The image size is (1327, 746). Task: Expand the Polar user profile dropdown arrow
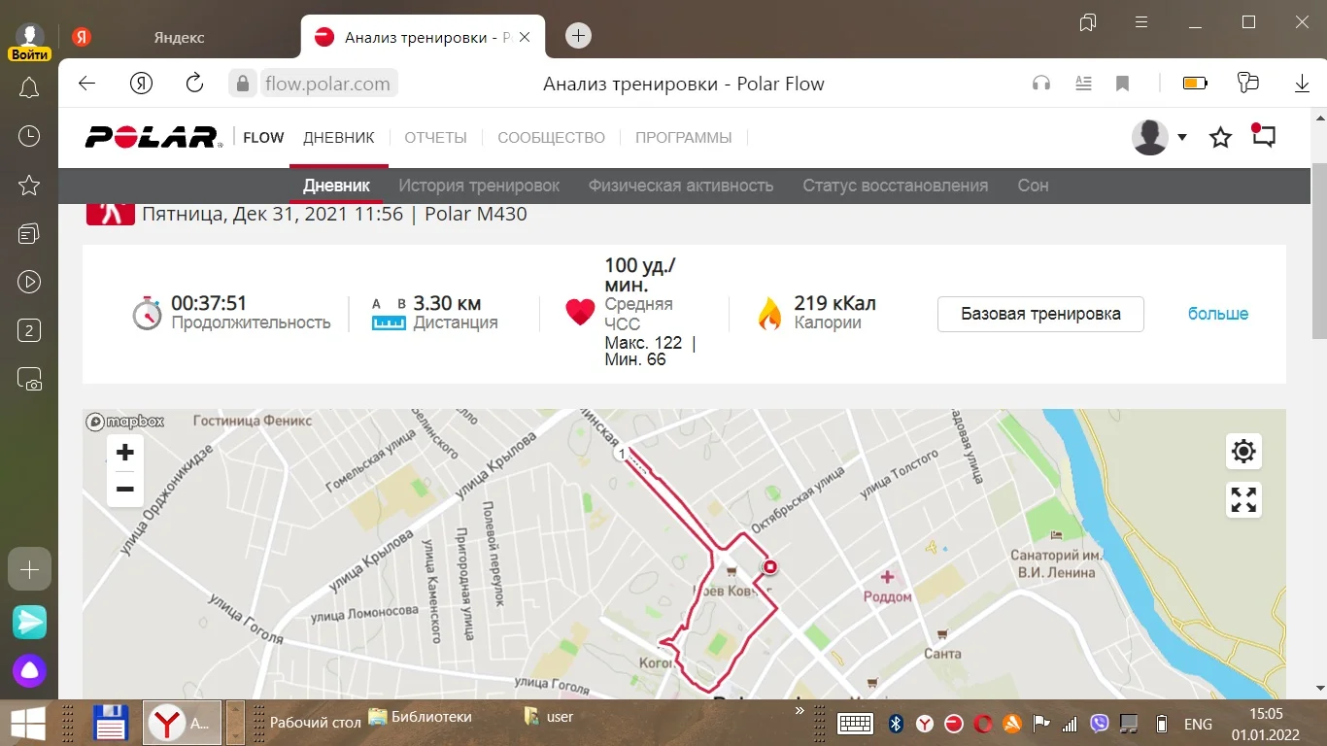coord(1182,138)
